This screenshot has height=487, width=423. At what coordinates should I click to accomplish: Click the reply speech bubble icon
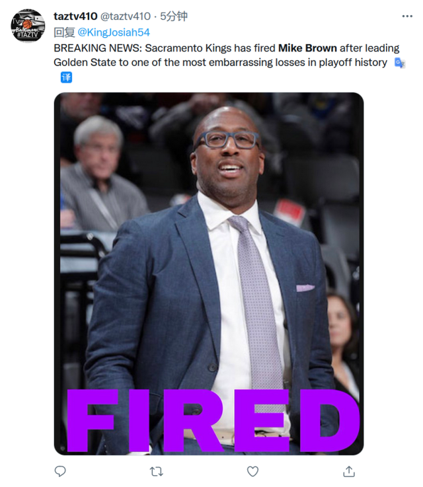click(x=60, y=471)
